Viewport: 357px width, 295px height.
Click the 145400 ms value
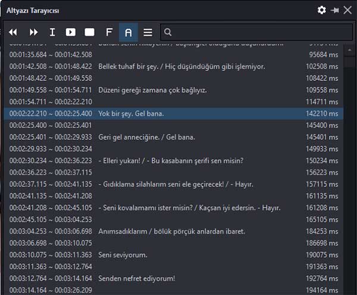click(322, 125)
